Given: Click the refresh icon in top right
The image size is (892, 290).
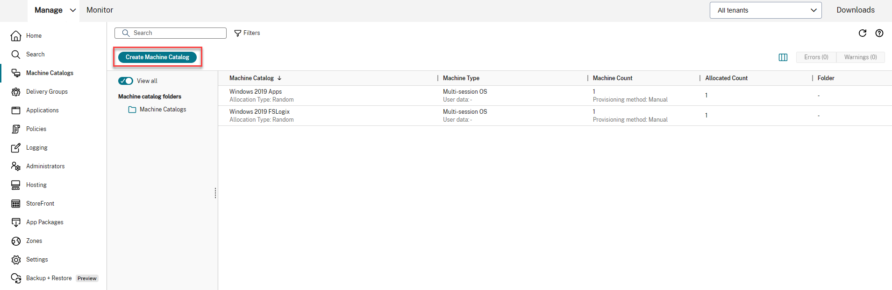Looking at the screenshot, I should pos(862,33).
